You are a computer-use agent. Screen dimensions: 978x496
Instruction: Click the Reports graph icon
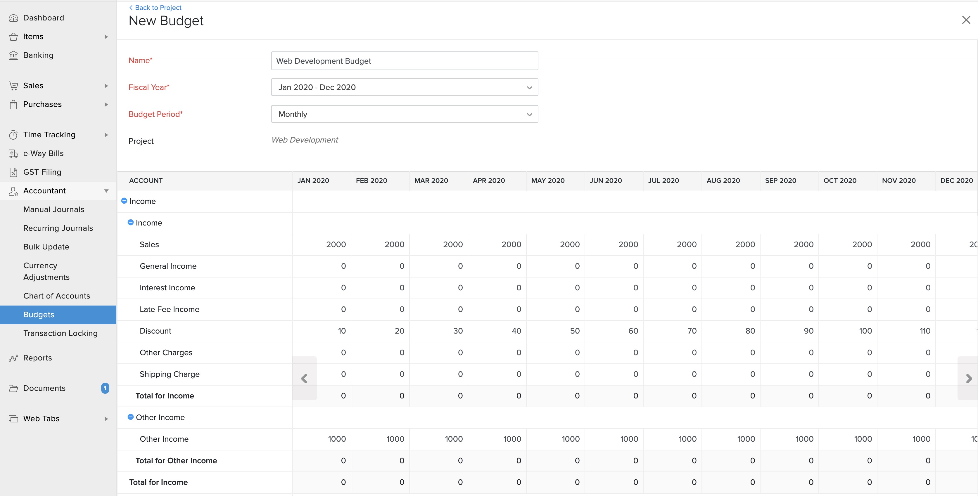pyautogui.click(x=13, y=358)
